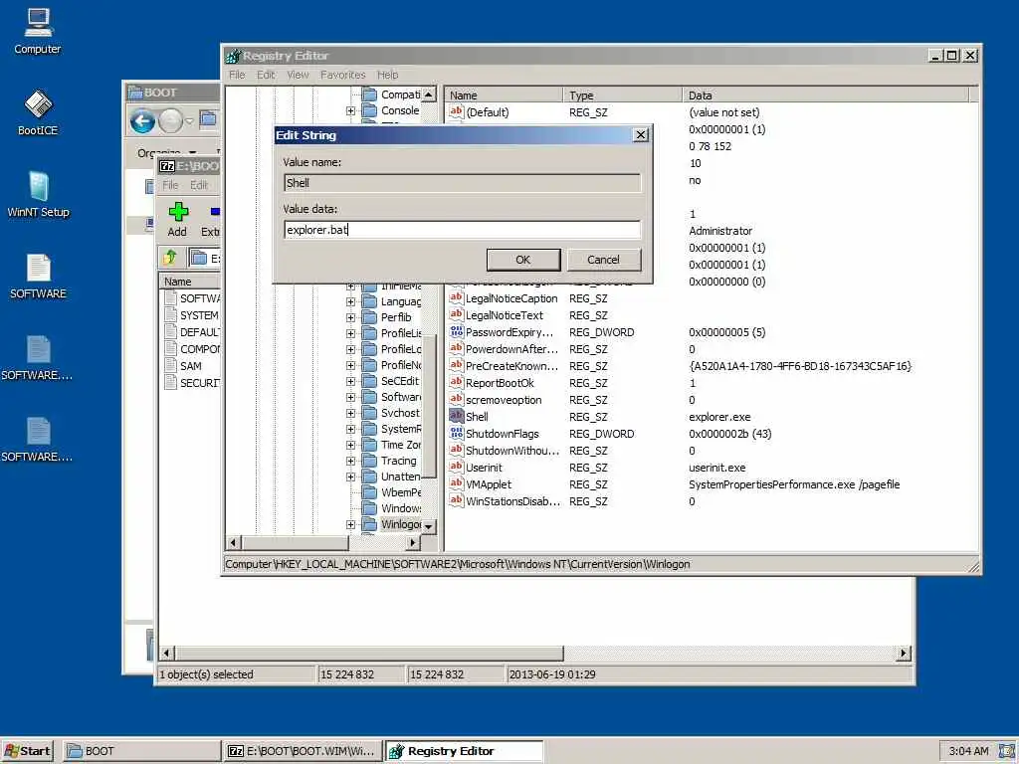
Task: Open the Registry Editor View menu
Action: 298,75
